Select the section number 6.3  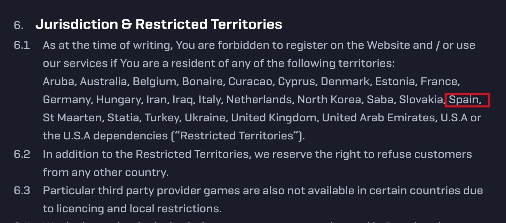pyautogui.click(x=22, y=191)
